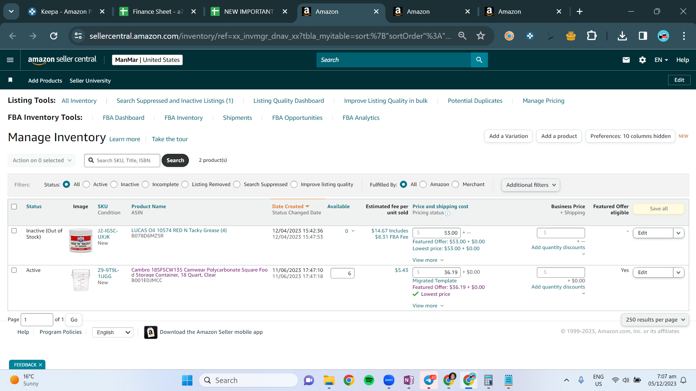Tick the select-all checkbox in table header
Viewport: 696px width, 391px height.
click(14, 206)
